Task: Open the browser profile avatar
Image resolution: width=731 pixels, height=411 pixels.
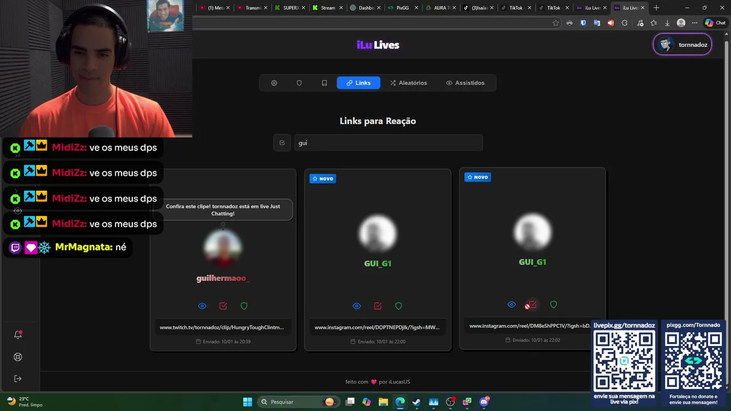Action: [681, 23]
